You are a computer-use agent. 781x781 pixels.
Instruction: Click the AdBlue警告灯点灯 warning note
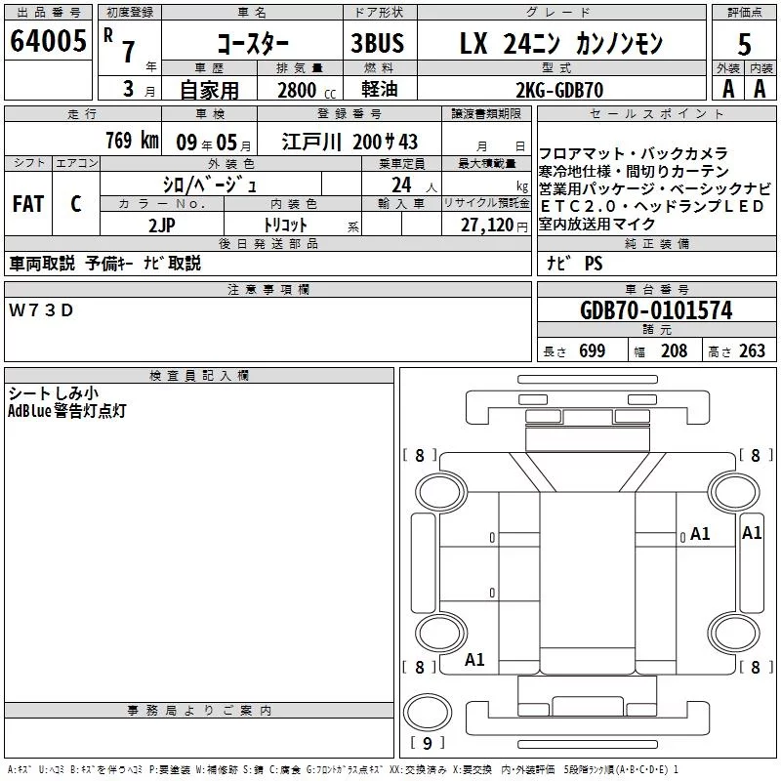click(x=67, y=411)
